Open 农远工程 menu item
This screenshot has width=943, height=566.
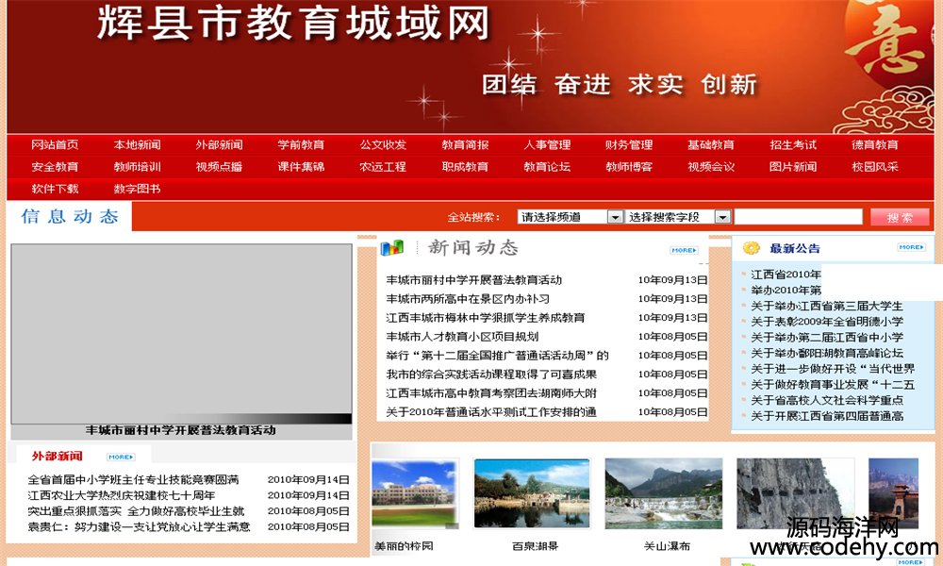(x=383, y=167)
